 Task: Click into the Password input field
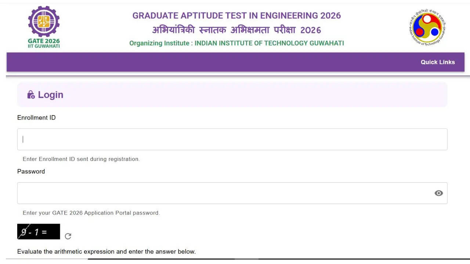pyautogui.click(x=224, y=193)
